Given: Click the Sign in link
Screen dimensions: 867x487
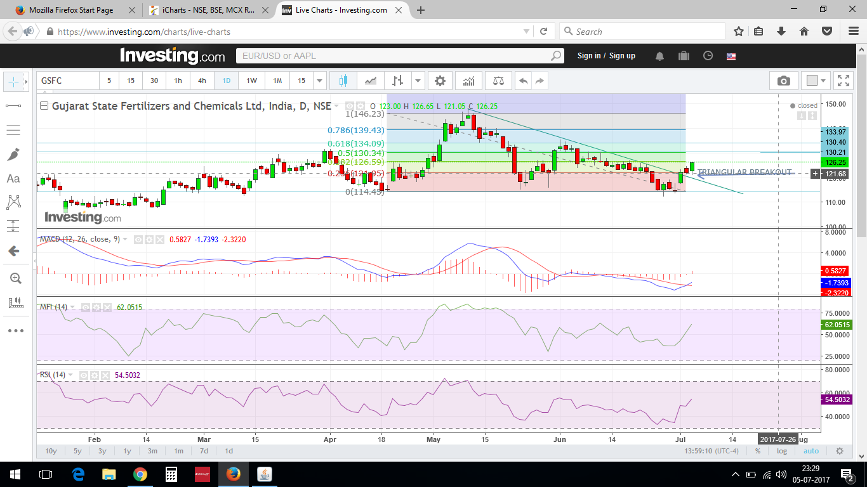Looking at the screenshot, I should 589,56.
